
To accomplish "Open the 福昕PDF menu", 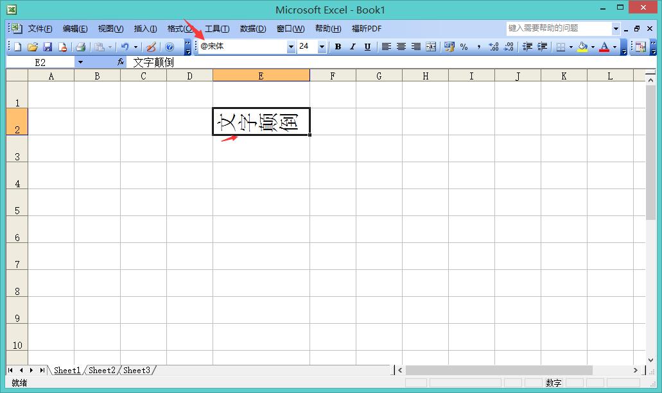I will pos(367,29).
